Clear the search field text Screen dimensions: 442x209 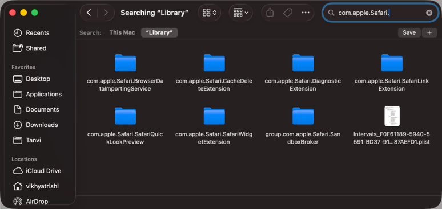(429, 13)
